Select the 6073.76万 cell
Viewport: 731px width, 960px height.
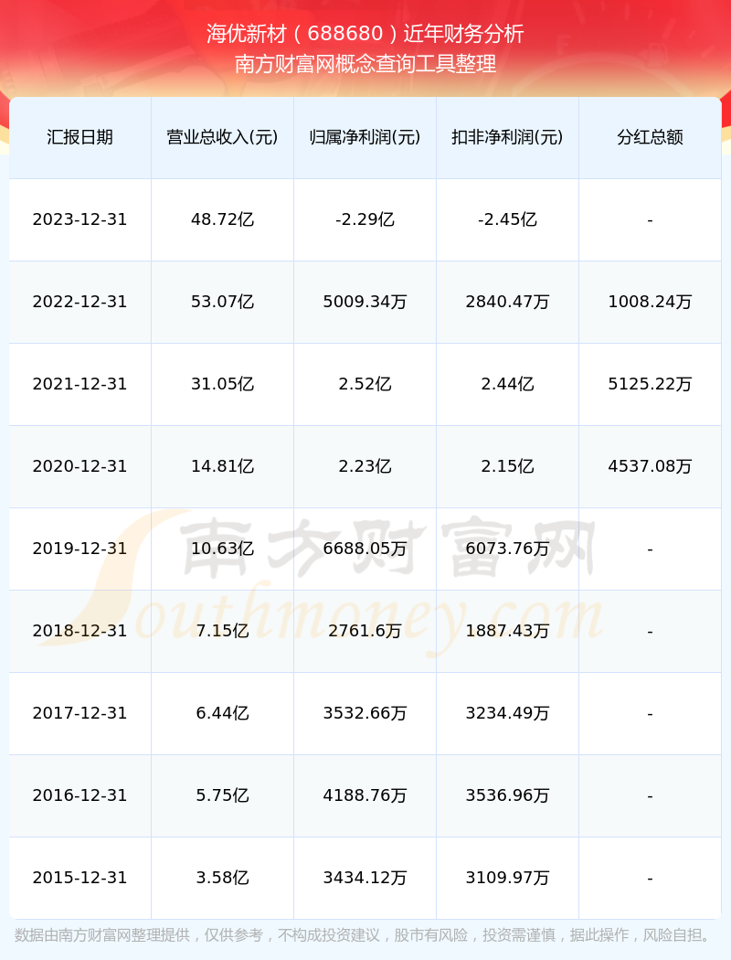[x=508, y=549]
